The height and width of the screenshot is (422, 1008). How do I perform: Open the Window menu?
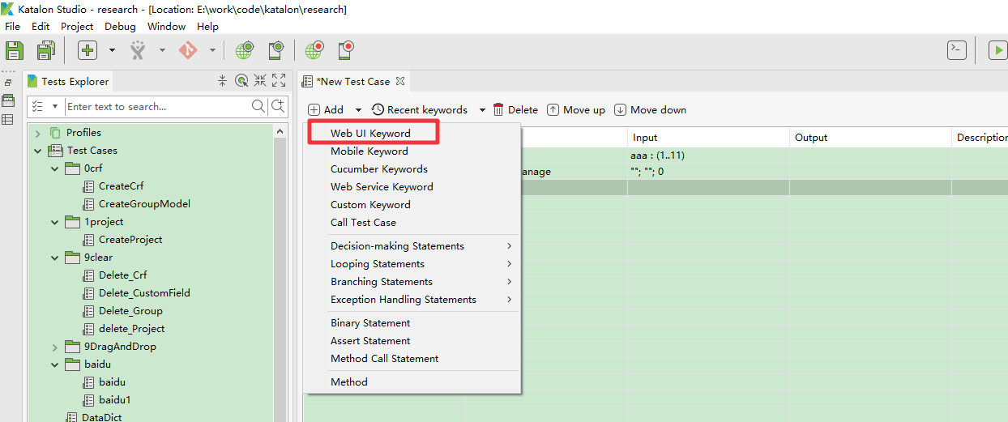point(166,26)
